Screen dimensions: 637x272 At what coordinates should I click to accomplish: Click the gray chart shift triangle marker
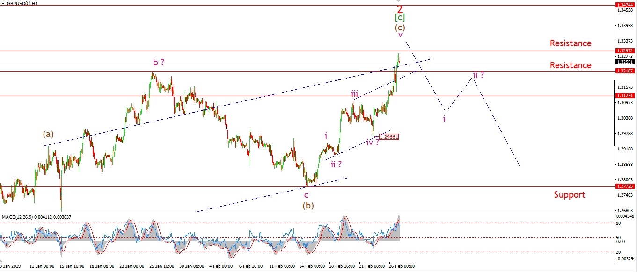pyautogui.click(x=399, y=1)
